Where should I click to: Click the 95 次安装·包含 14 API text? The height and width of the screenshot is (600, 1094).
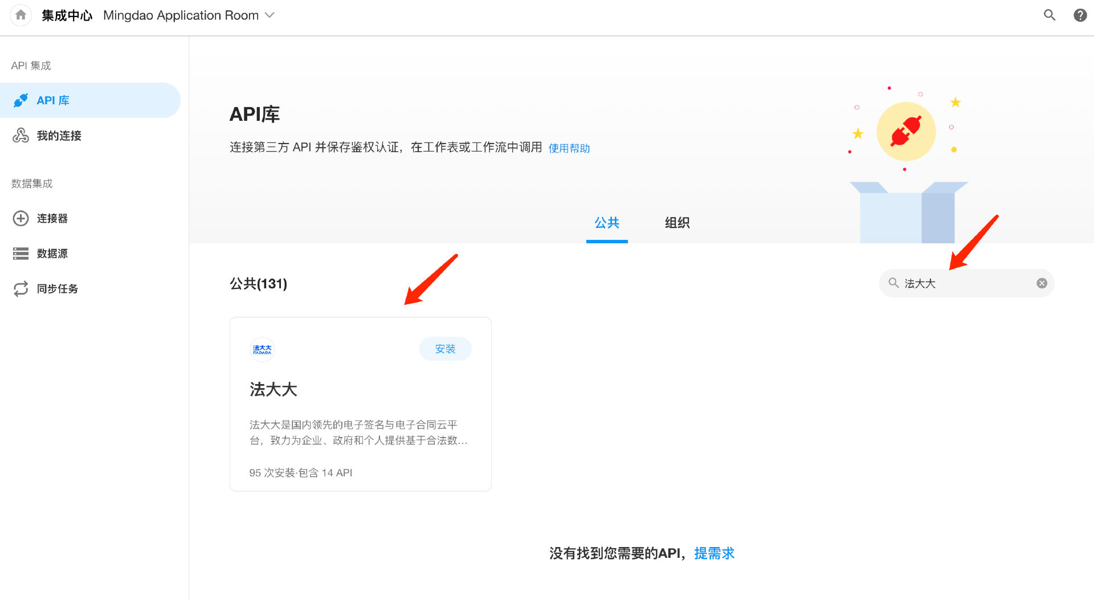tap(301, 473)
